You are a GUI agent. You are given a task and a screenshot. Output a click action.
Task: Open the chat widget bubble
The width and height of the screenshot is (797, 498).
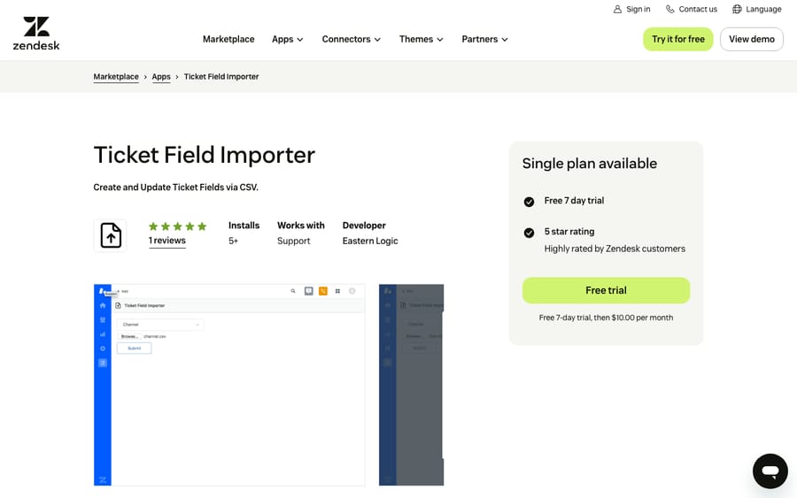pos(770,471)
